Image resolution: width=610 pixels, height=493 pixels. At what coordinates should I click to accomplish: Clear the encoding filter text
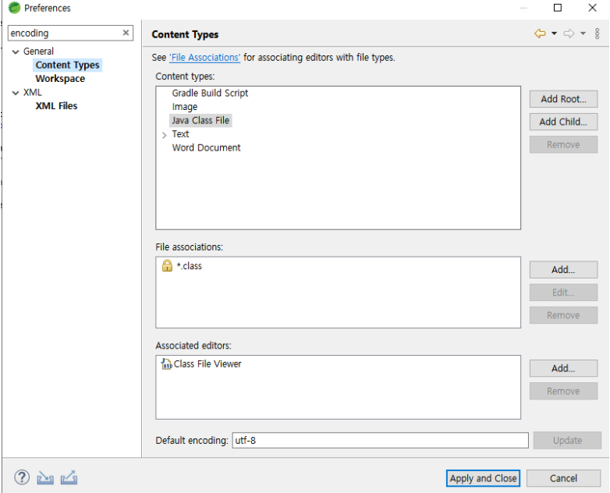pyautogui.click(x=126, y=33)
